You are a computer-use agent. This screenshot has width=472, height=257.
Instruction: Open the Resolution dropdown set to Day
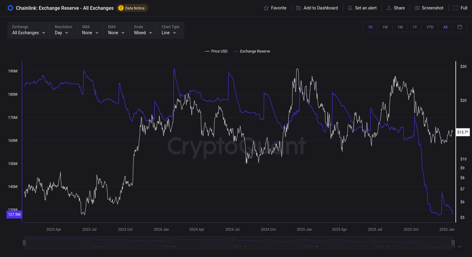click(x=63, y=30)
